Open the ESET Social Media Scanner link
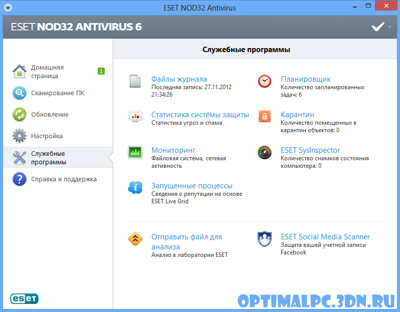Viewport: 400px width, 312px height. point(325,237)
